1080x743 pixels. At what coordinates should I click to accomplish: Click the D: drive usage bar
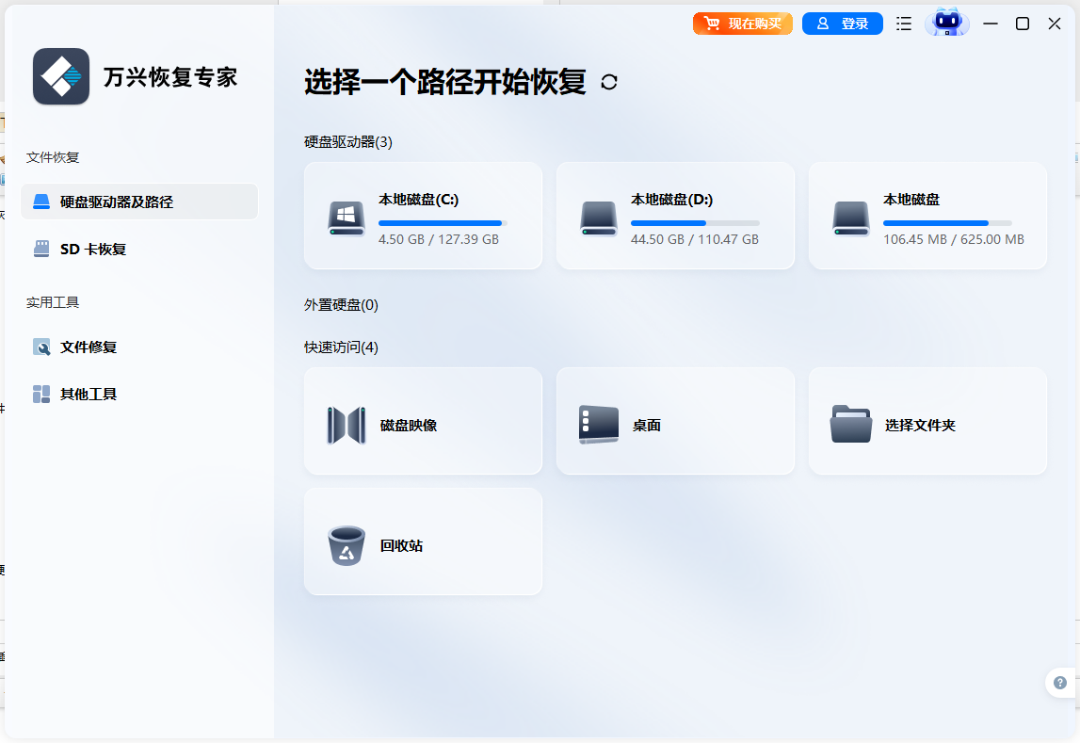click(695, 223)
